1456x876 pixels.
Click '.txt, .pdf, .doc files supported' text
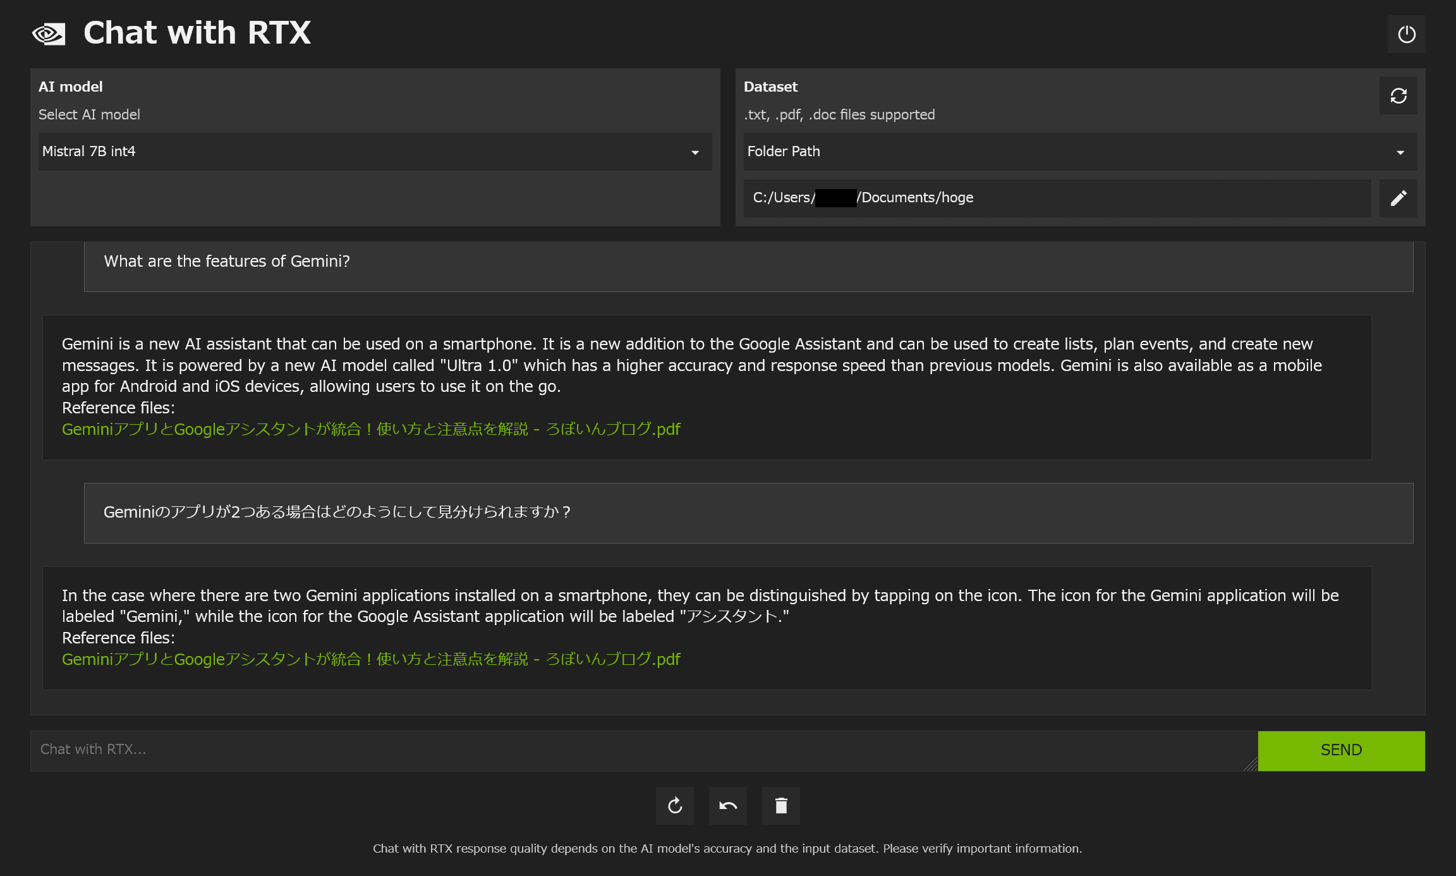pyautogui.click(x=839, y=114)
